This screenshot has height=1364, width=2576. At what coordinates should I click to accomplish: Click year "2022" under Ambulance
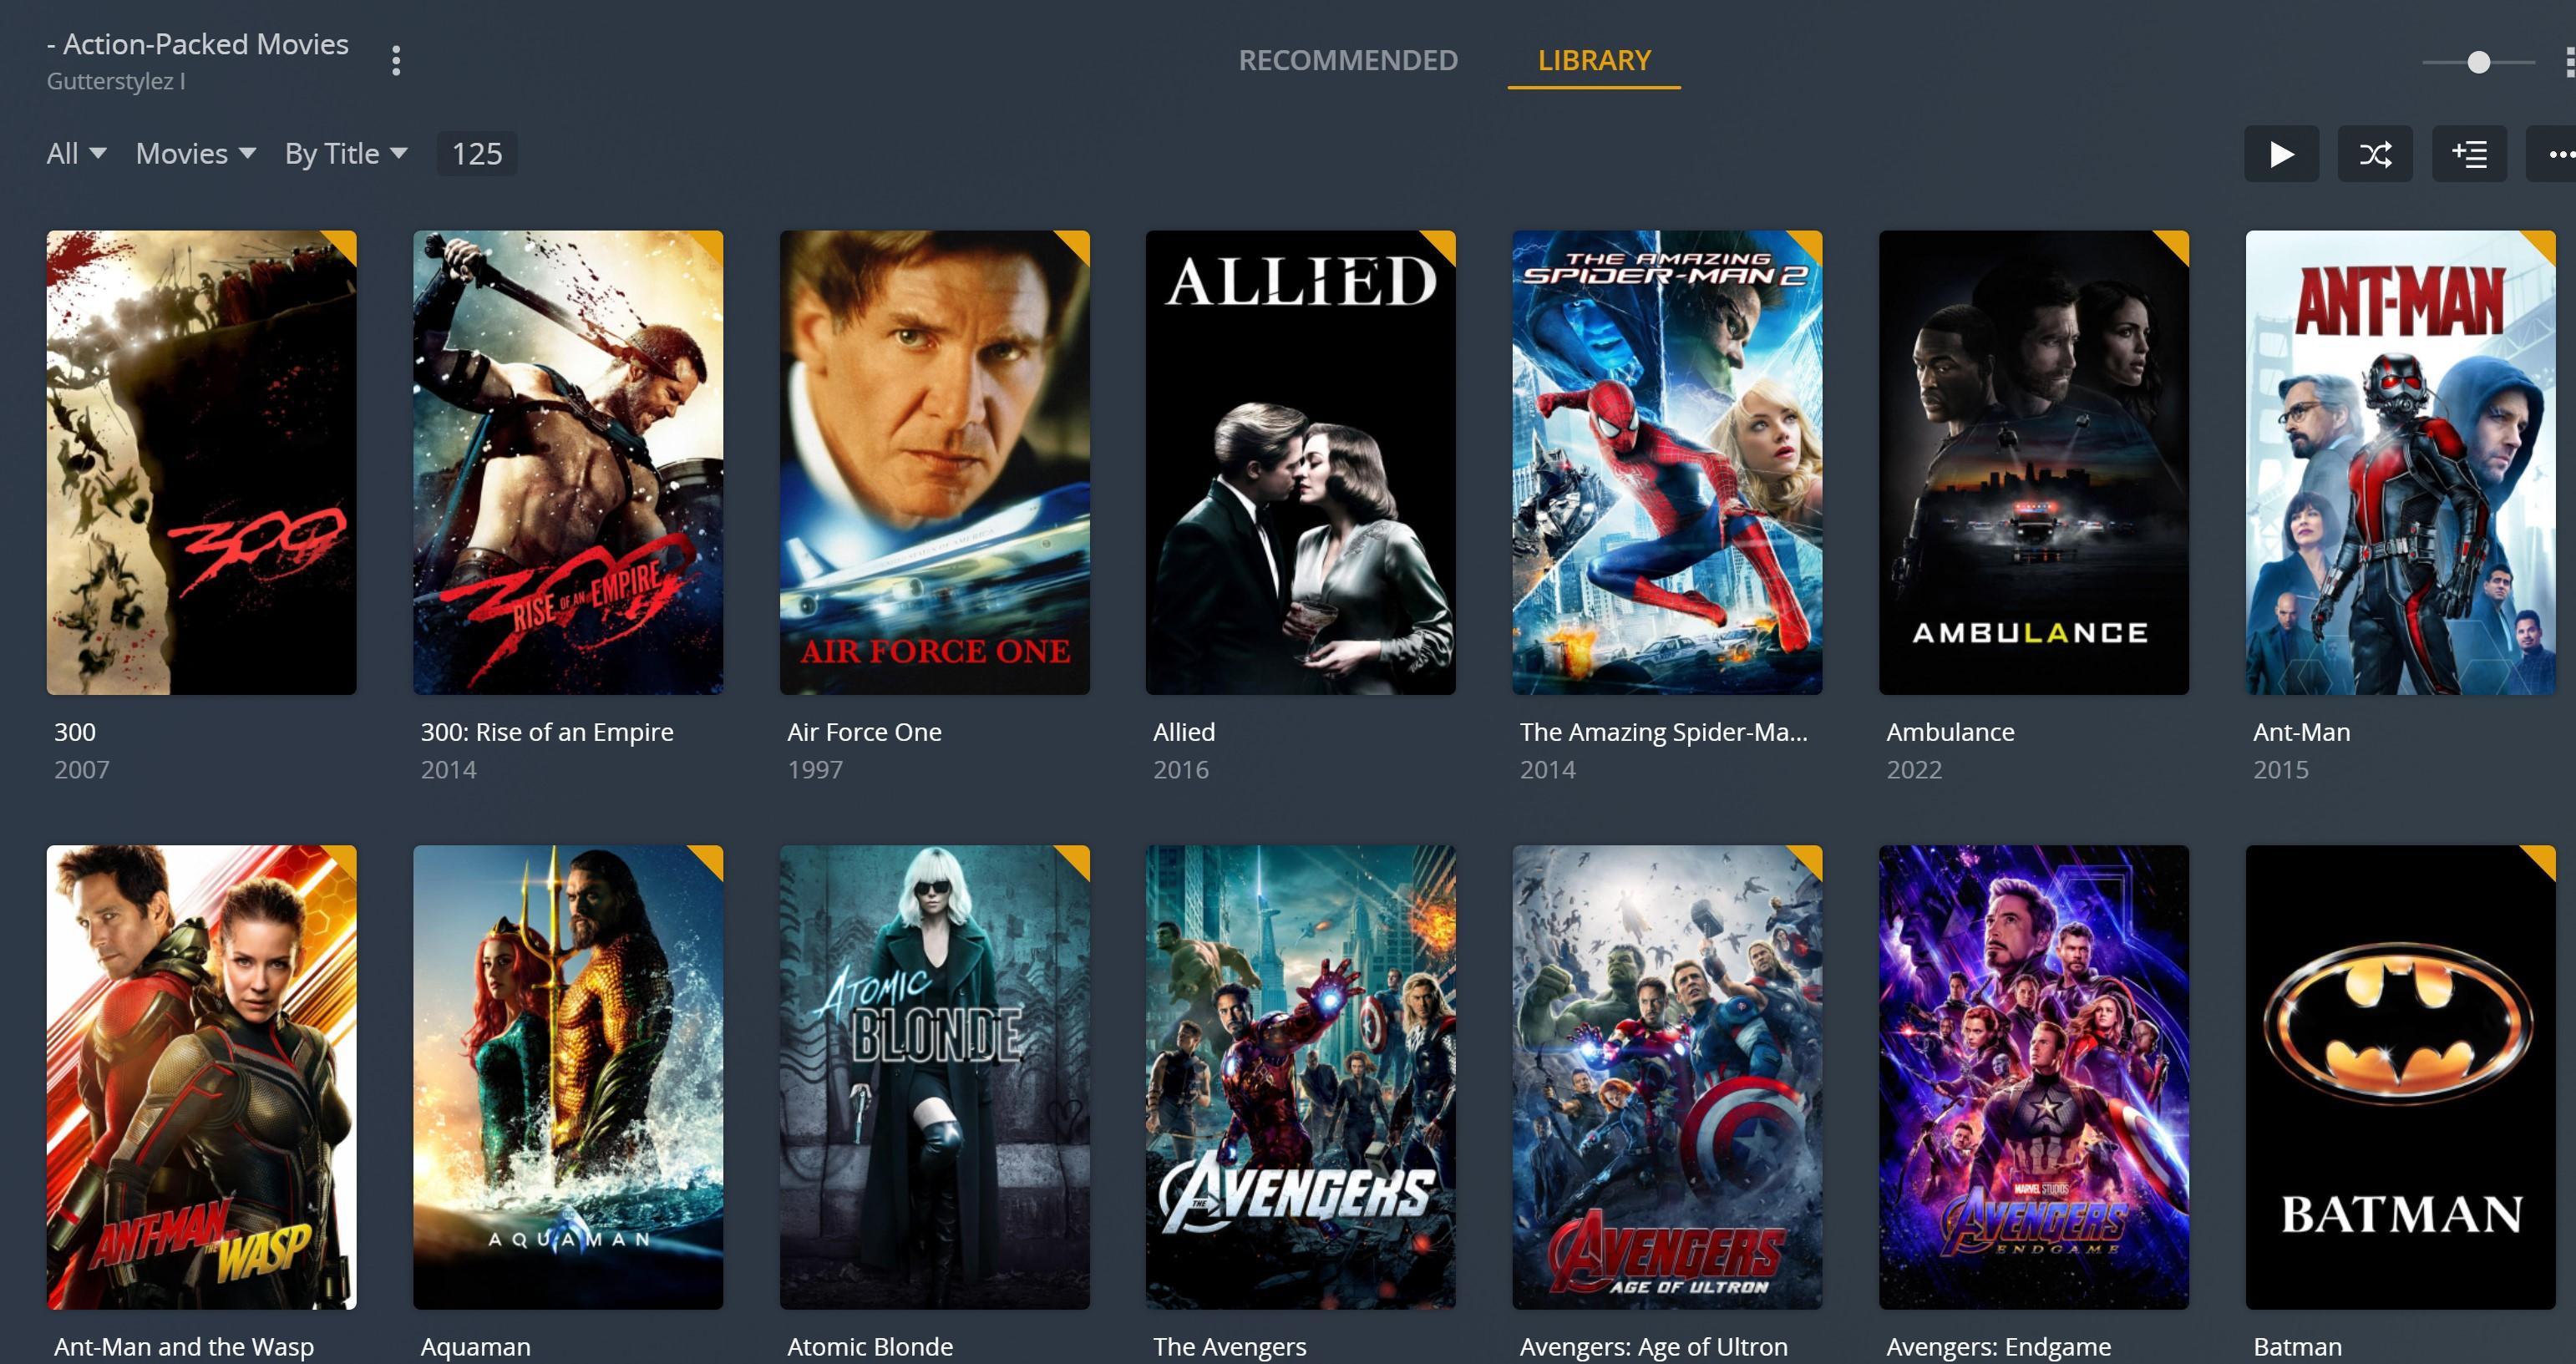point(1914,770)
